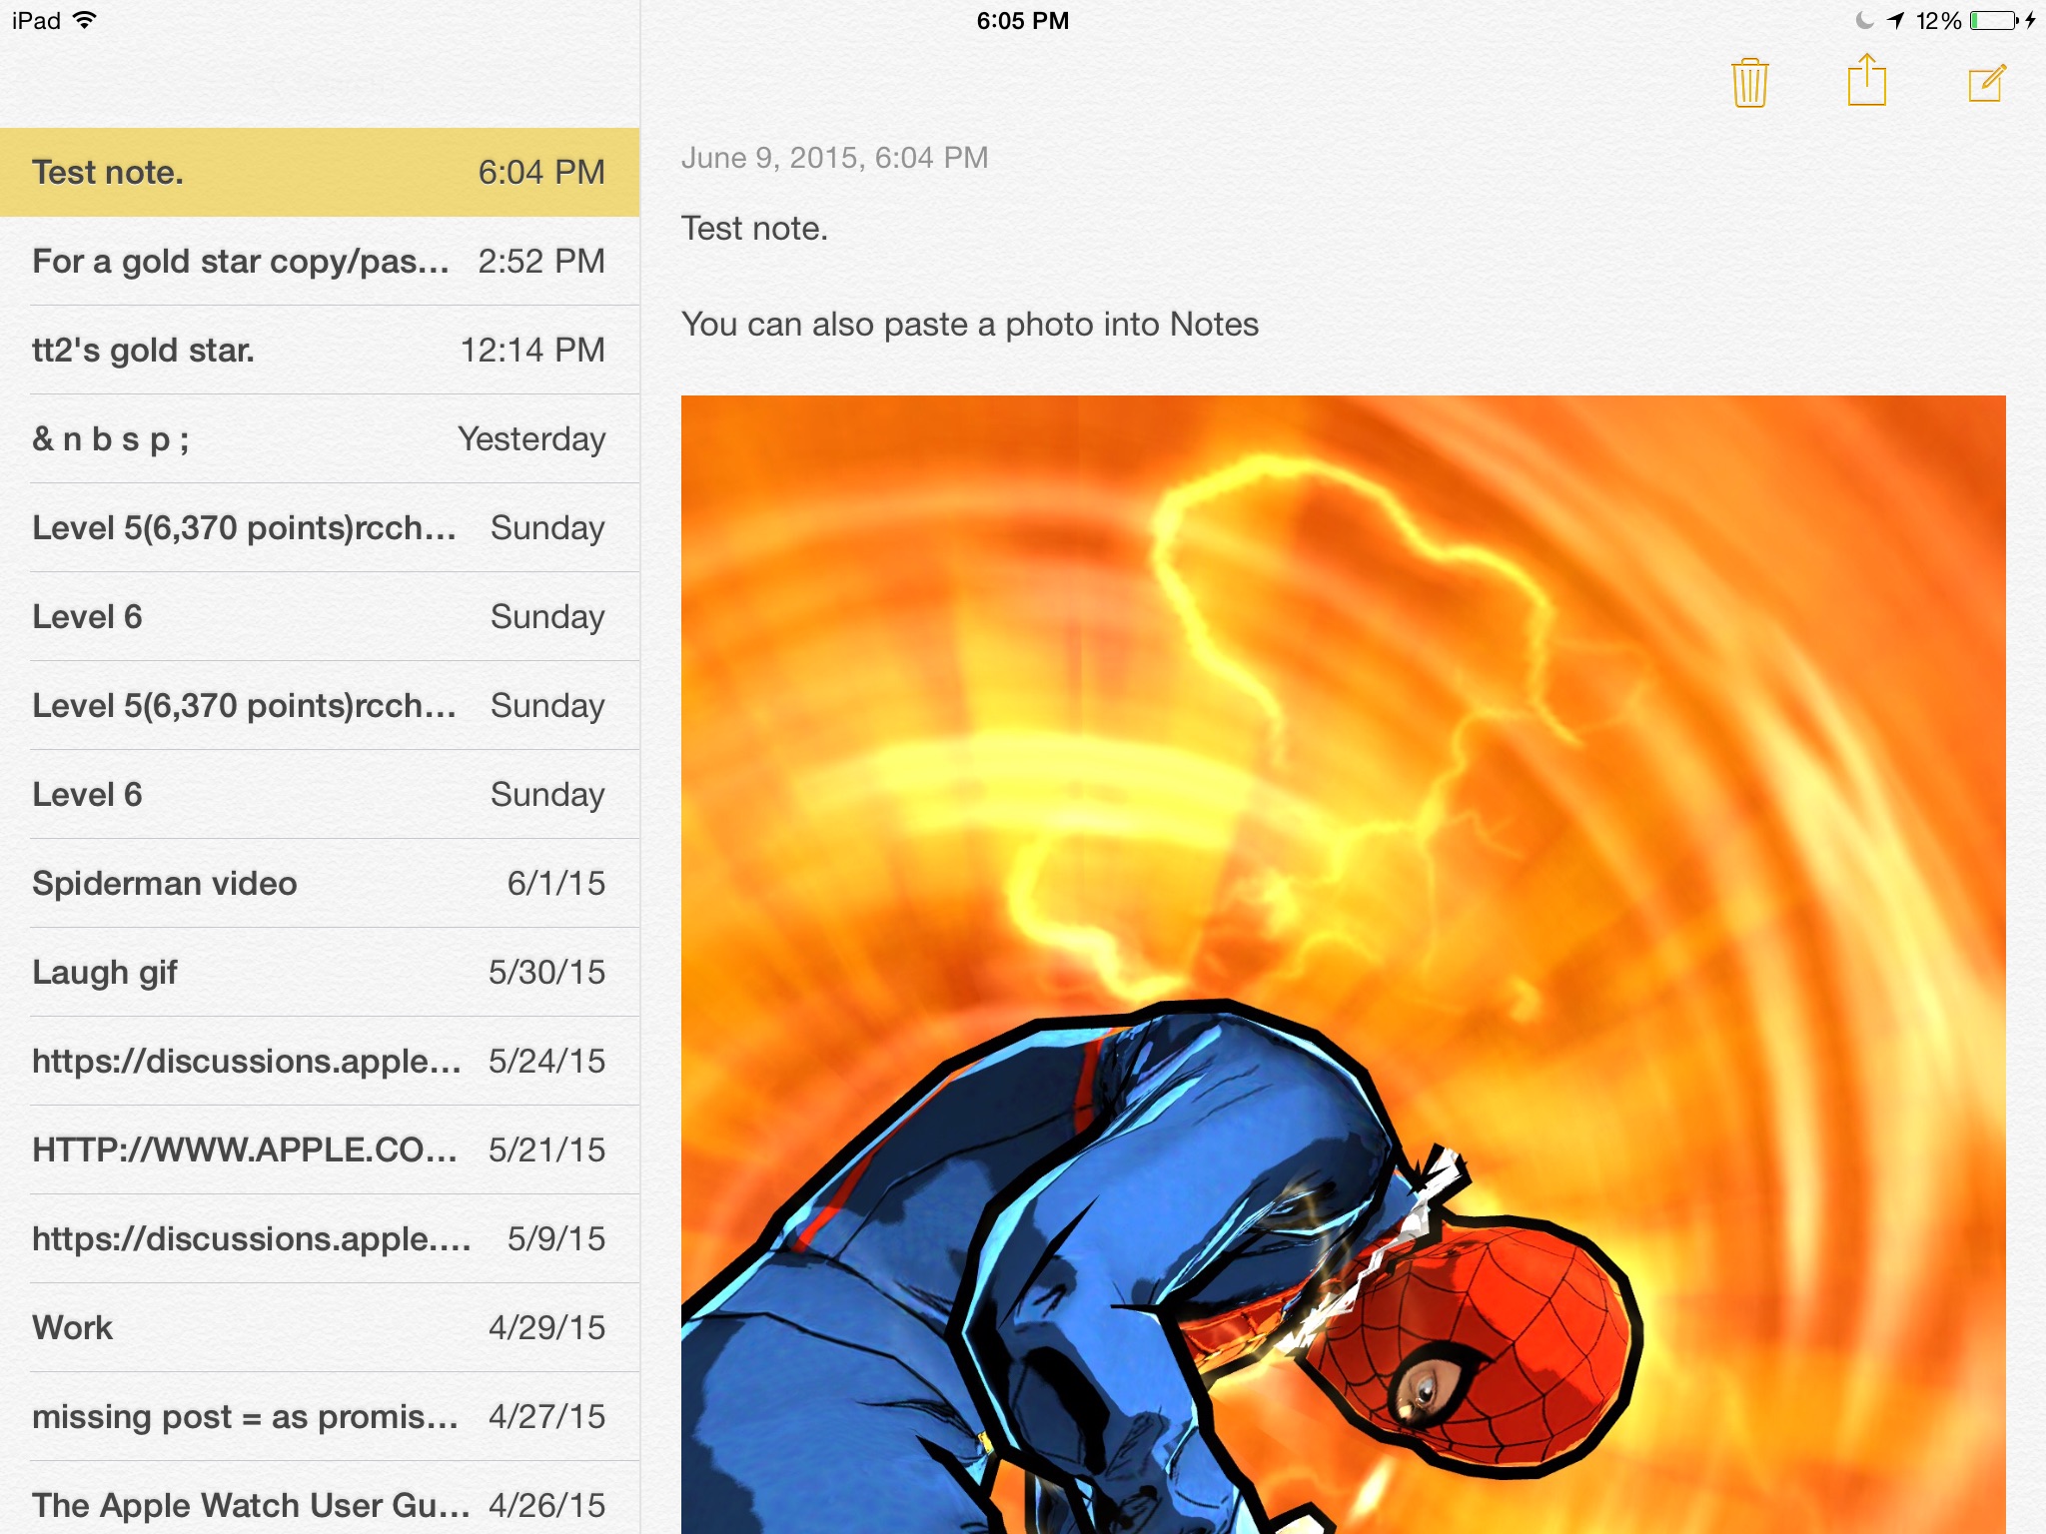
Task: Open the 'HTTP://WWW.APPLE.CO…' note
Action: (x=319, y=1150)
